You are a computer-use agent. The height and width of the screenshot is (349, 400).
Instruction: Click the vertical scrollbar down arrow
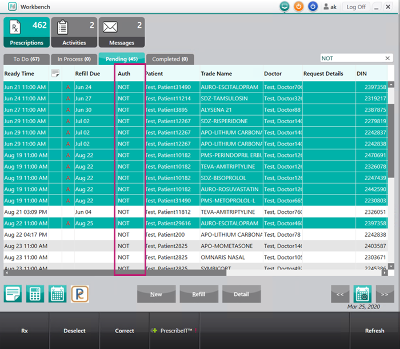(x=391, y=266)
